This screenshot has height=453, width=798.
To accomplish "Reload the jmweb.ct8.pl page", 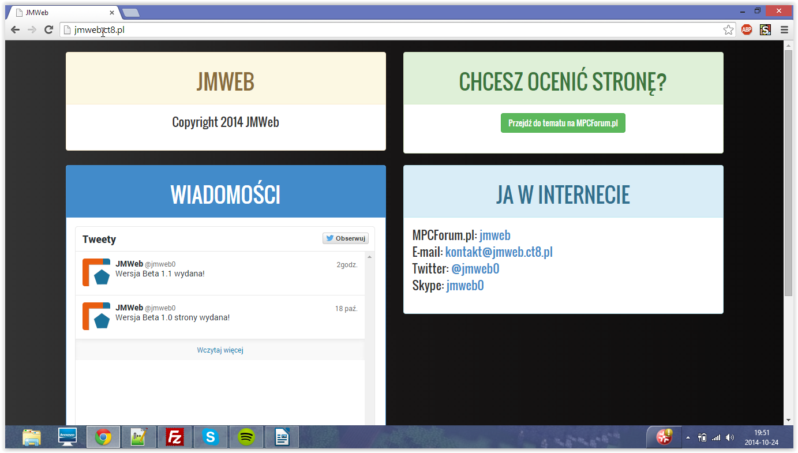I will 49,30.
